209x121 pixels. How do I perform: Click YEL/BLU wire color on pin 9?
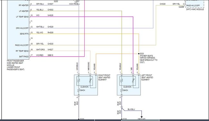(x=40, y=10)
